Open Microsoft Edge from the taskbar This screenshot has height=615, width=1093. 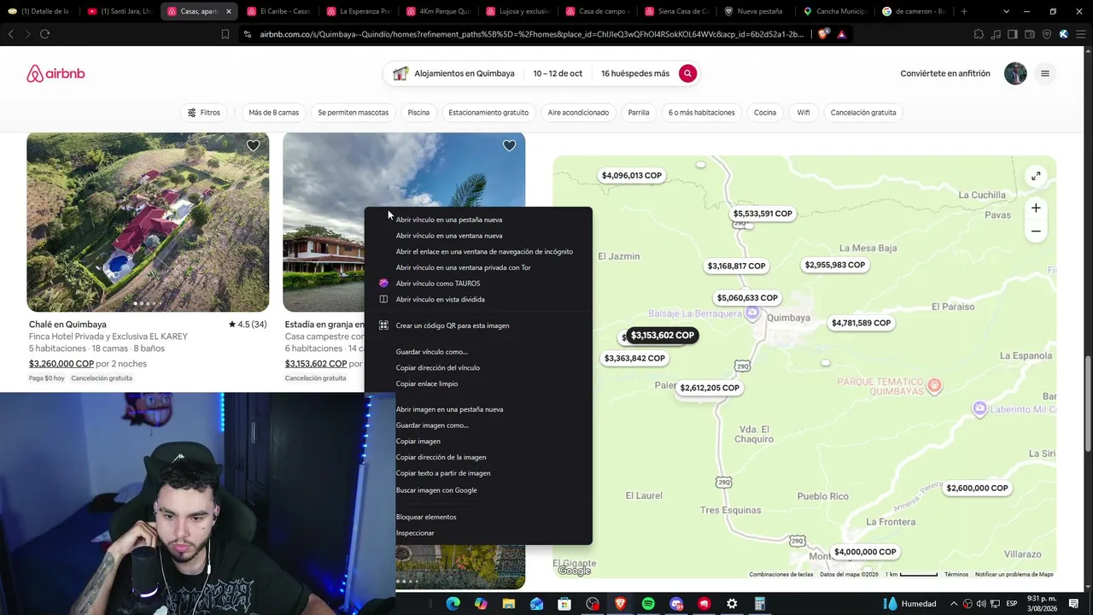tap(453, 604)
